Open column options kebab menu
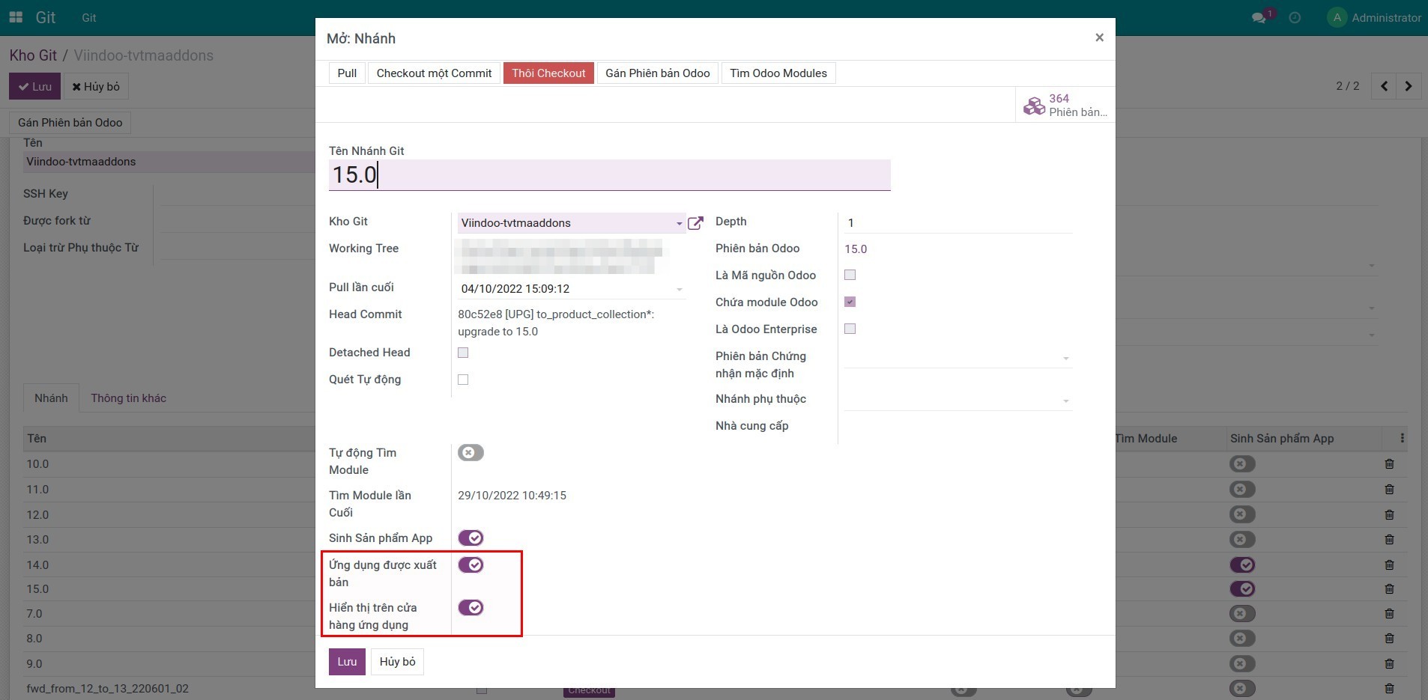Viewport: 1428px width, 700px height. tap(1402, 439)
